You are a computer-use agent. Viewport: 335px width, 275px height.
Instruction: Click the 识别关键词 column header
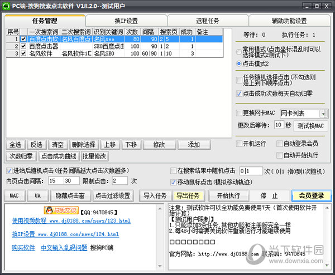108,32
